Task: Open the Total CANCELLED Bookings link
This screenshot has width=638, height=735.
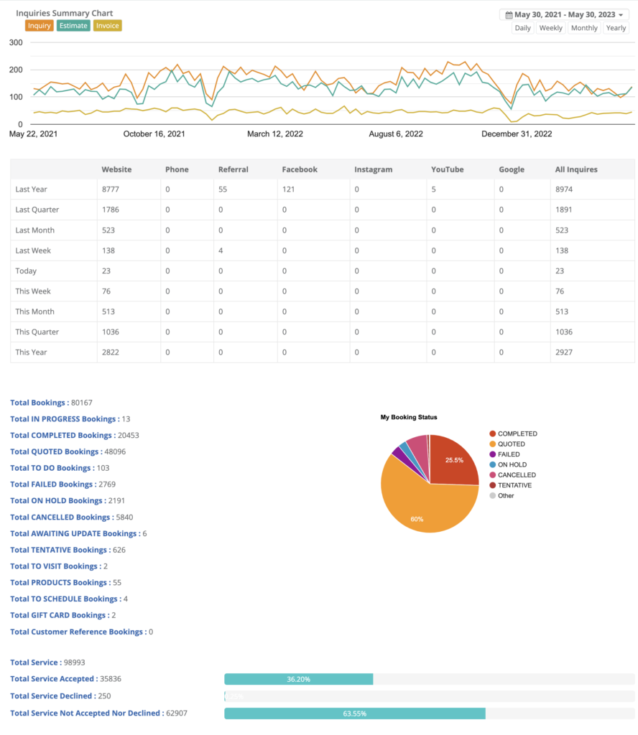Action: coord(60,517)
